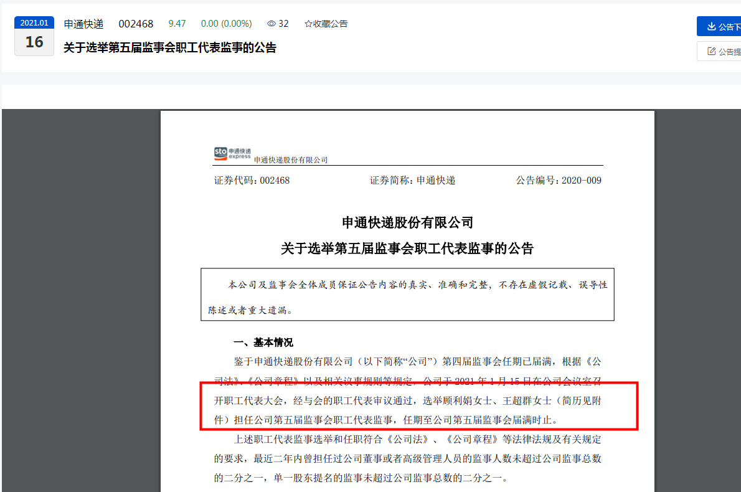
Task: Click the paragraph line starting 上述职工代表监事选举
Action: [417, 440]
